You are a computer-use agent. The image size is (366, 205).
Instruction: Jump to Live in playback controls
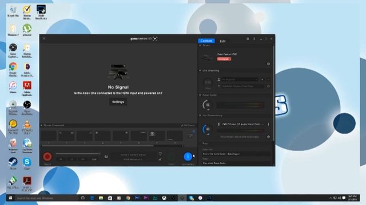click(94, 159)
